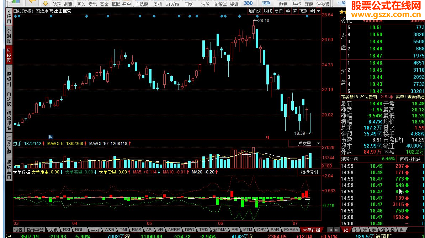The height and width of the screenshot is (238, 425).
Task: Toggle the 窗 window button
Action: pos(294,11)
